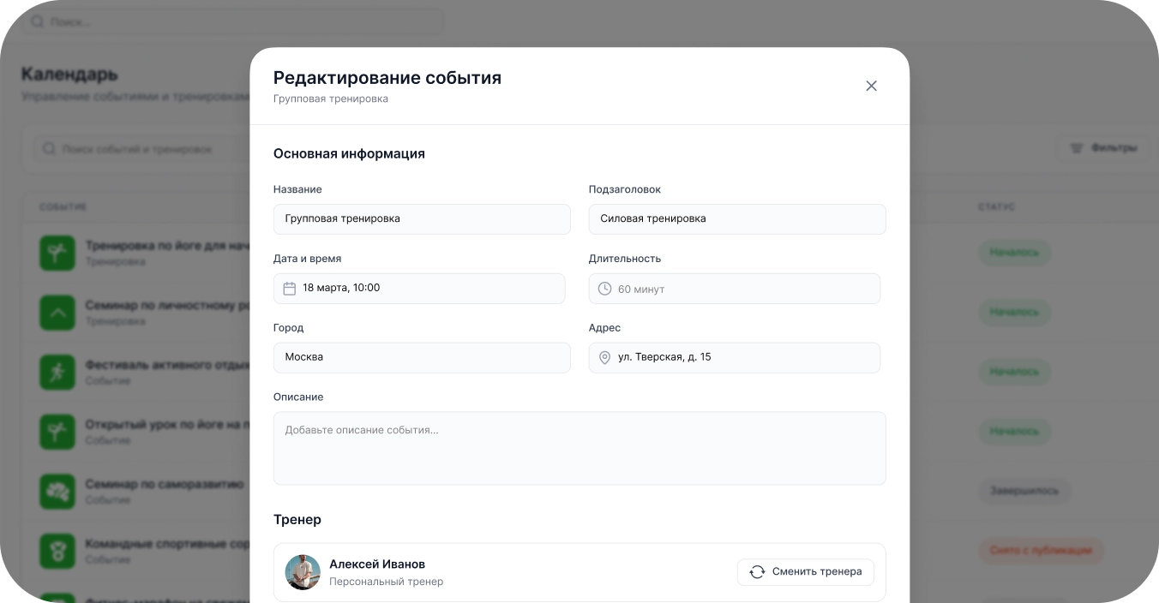Image resolution: width=1159 pixels, height=603 pixels.
Task: Click the location pin icon in address field
Action: point(604,358)
